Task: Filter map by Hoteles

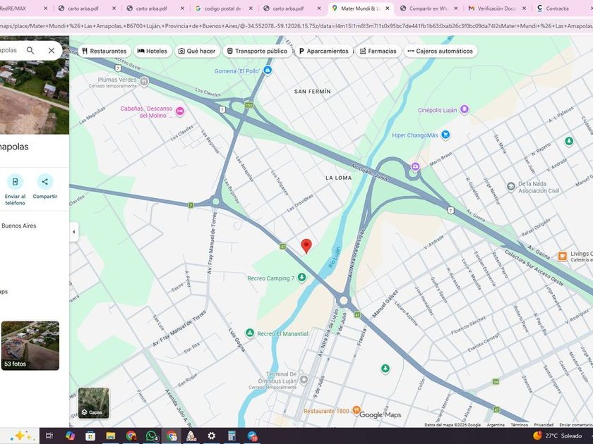Action: (x=152, y=51)
